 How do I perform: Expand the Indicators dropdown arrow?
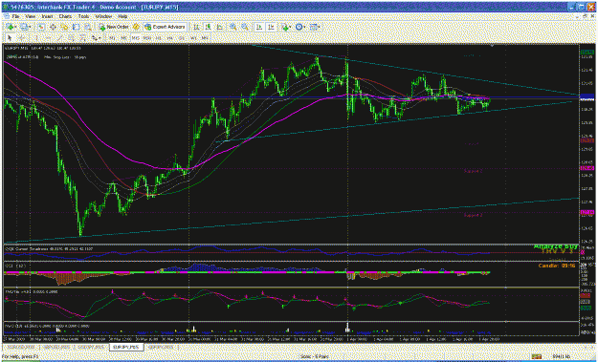[290, 27]
